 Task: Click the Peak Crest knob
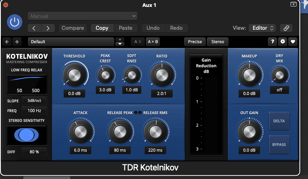(105, 75)
